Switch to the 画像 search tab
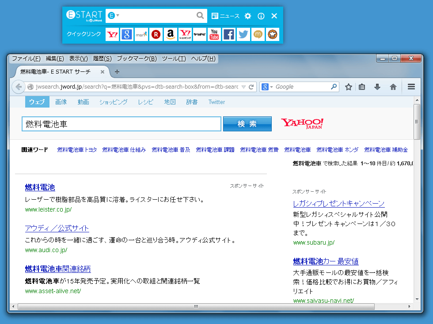 click(61, 102)
